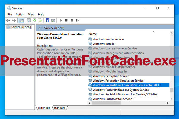Click the vertical scrollbar down arrow
The image size is (179, 119).
tap(172, 99)
